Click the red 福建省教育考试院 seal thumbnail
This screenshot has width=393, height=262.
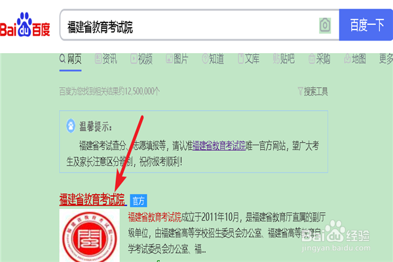click(90, 236)
